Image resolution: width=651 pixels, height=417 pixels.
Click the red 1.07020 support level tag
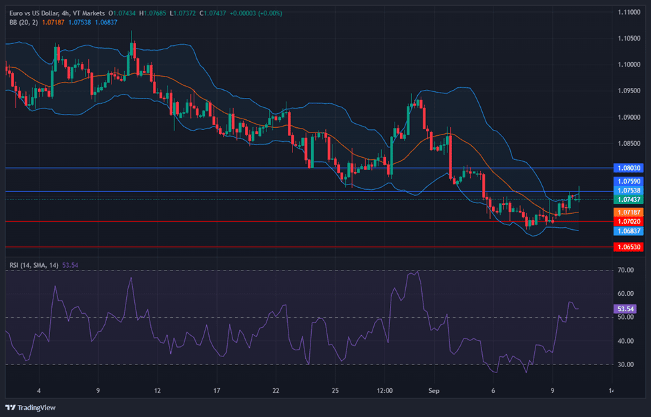[628, 221]
